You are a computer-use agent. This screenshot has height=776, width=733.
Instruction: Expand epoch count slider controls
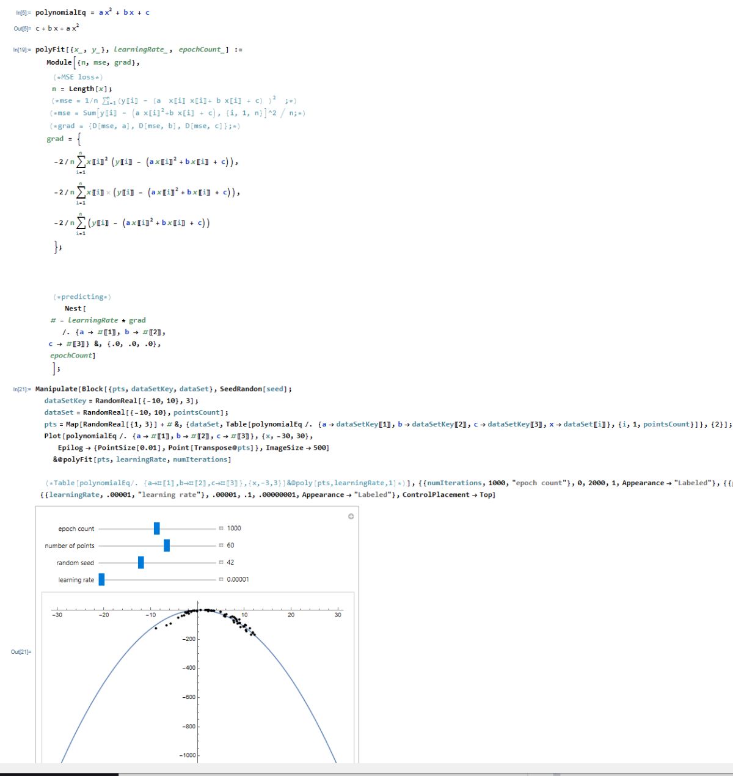tap(221, 529)
